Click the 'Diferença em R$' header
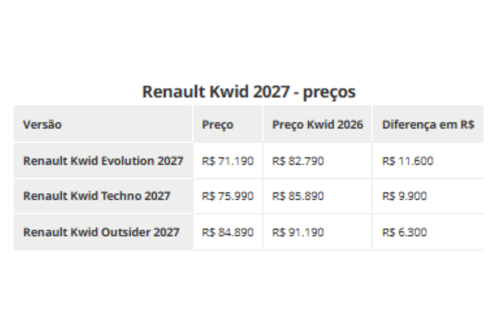Image resolution: width=502 pixels, height=334 pixels. (428, 125)
